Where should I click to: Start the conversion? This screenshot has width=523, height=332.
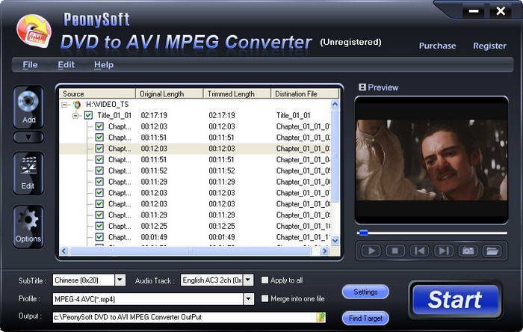[455, 299]
